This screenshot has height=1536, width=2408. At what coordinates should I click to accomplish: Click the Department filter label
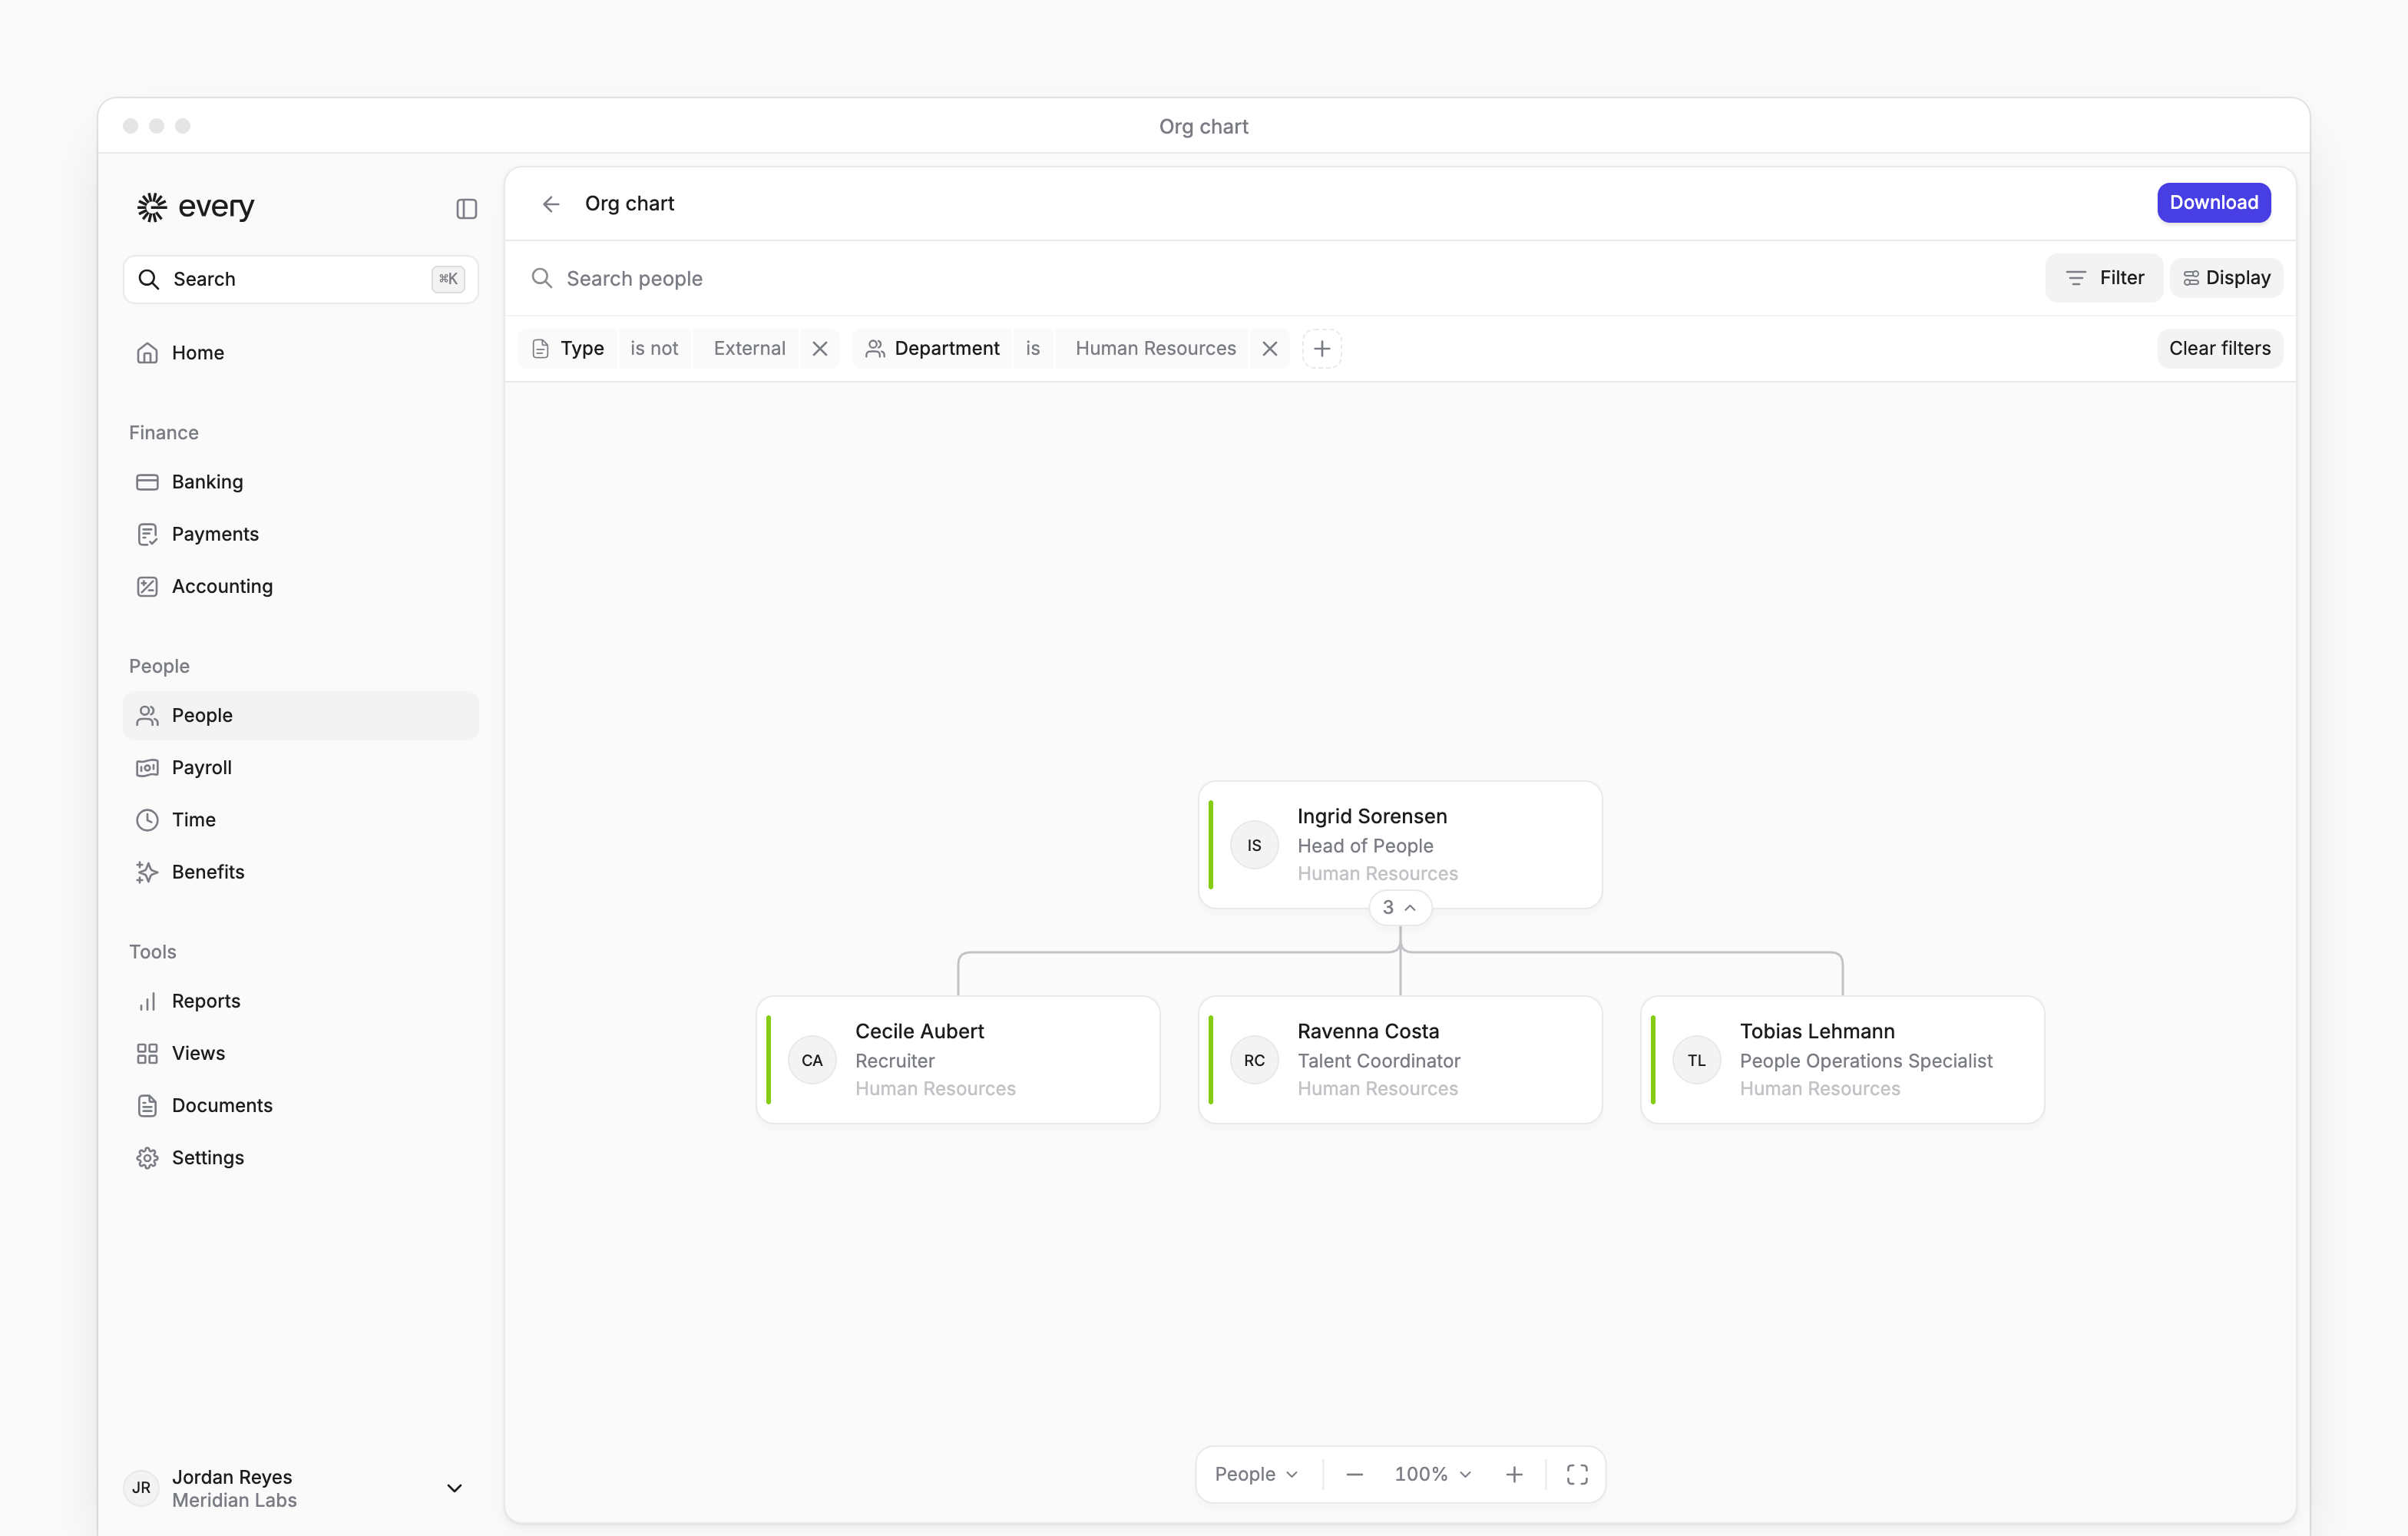933,348
